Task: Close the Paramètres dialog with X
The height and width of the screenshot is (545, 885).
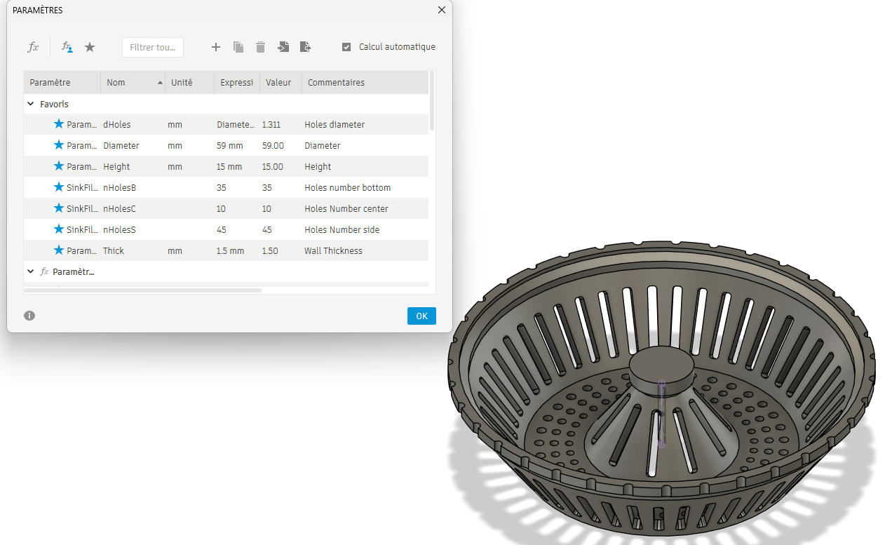Action: pos(441,10)
